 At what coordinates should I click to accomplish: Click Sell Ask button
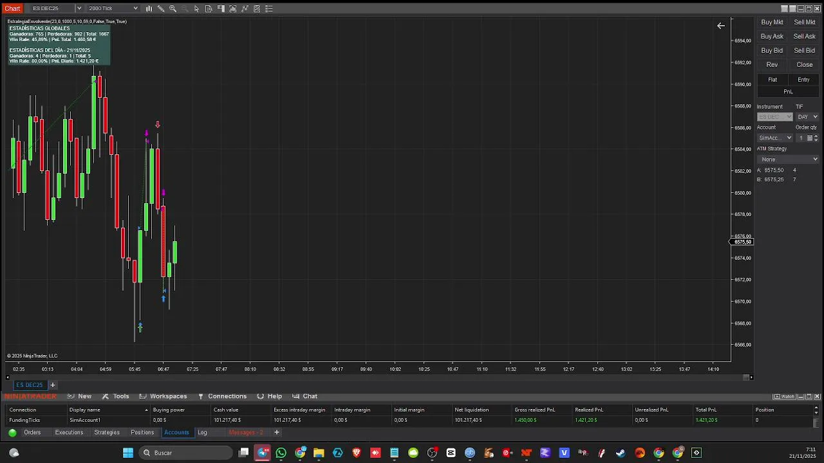(x=805, y=37)
